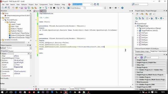Click the forward navigation arrow

(x=115, y=8)
